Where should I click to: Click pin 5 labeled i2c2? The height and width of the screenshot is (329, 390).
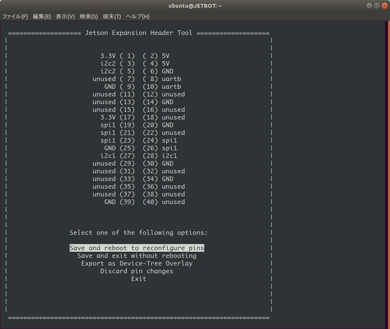coord(117,71)
